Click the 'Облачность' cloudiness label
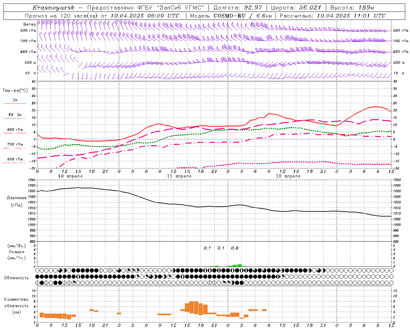This screenshot has height=328, width=410. pyautogui.click(x=16, y=278)
